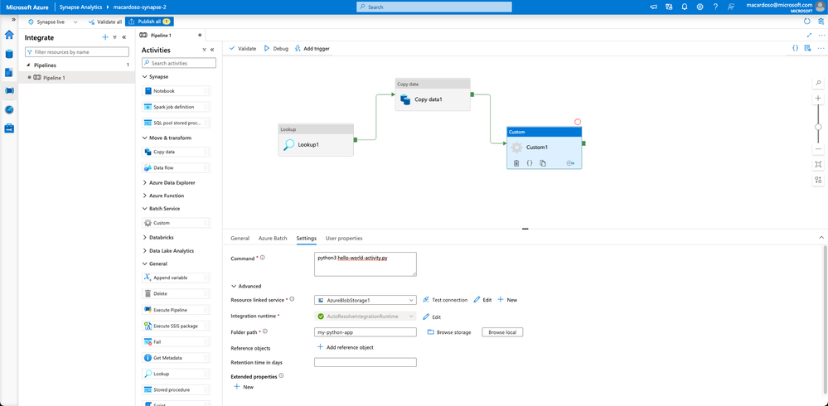Collapse the Activities pane
The image size is (828, 406).
(212, 50)
